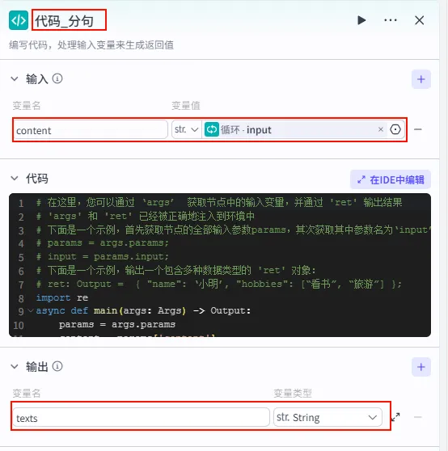This screenshot has height=451, width=448.
Task: Collapse the 代码 section
Action: click(x=15, y=179)
